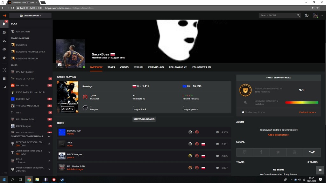The height and width of the screenshot is (183, 326).
Task: Click Add a description link
Action: (x=278, y=135)
